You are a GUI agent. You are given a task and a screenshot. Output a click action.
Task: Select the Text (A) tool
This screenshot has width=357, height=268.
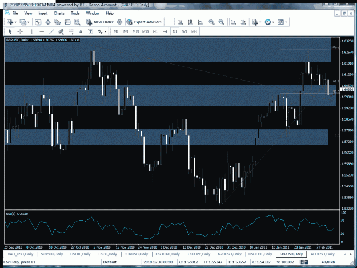pos(81,31)
